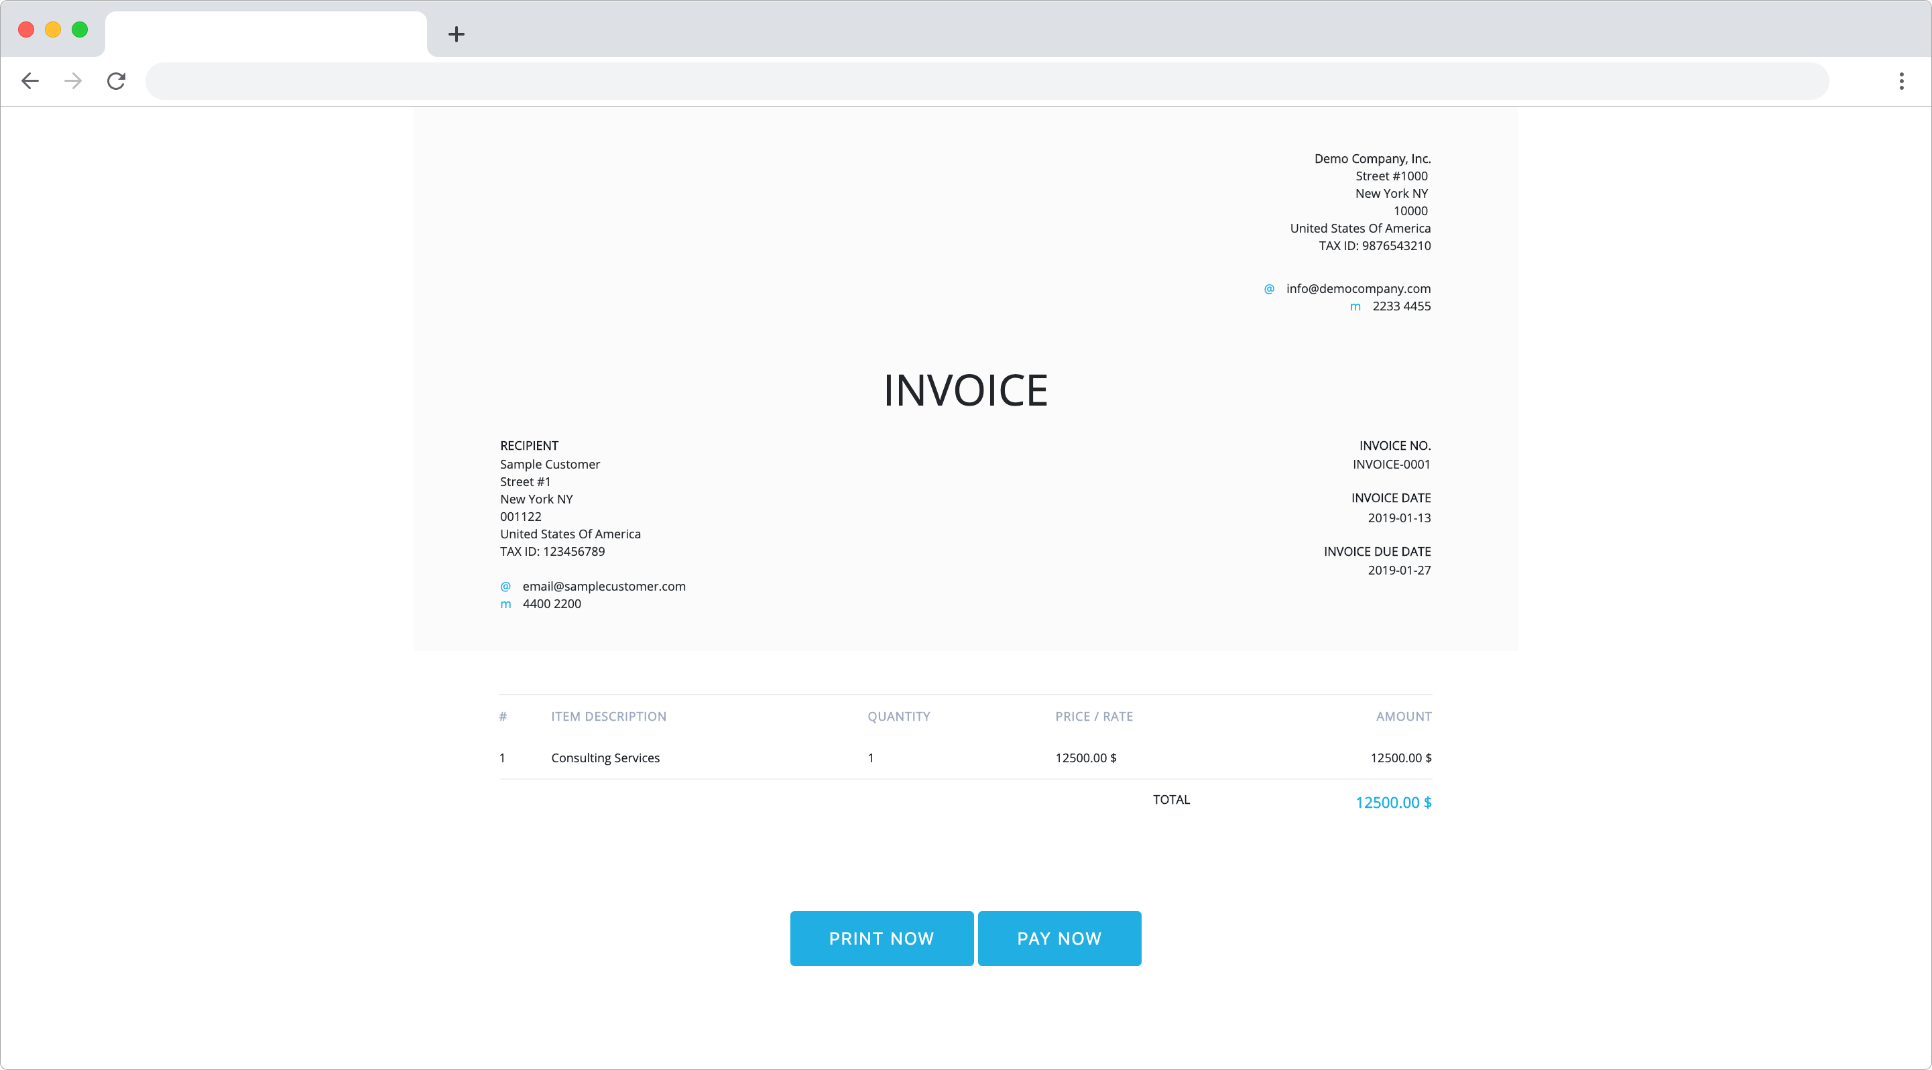Click the 'ITEM DESCRIPTION' column header
1932x1070 pixels.
(608, 716)
